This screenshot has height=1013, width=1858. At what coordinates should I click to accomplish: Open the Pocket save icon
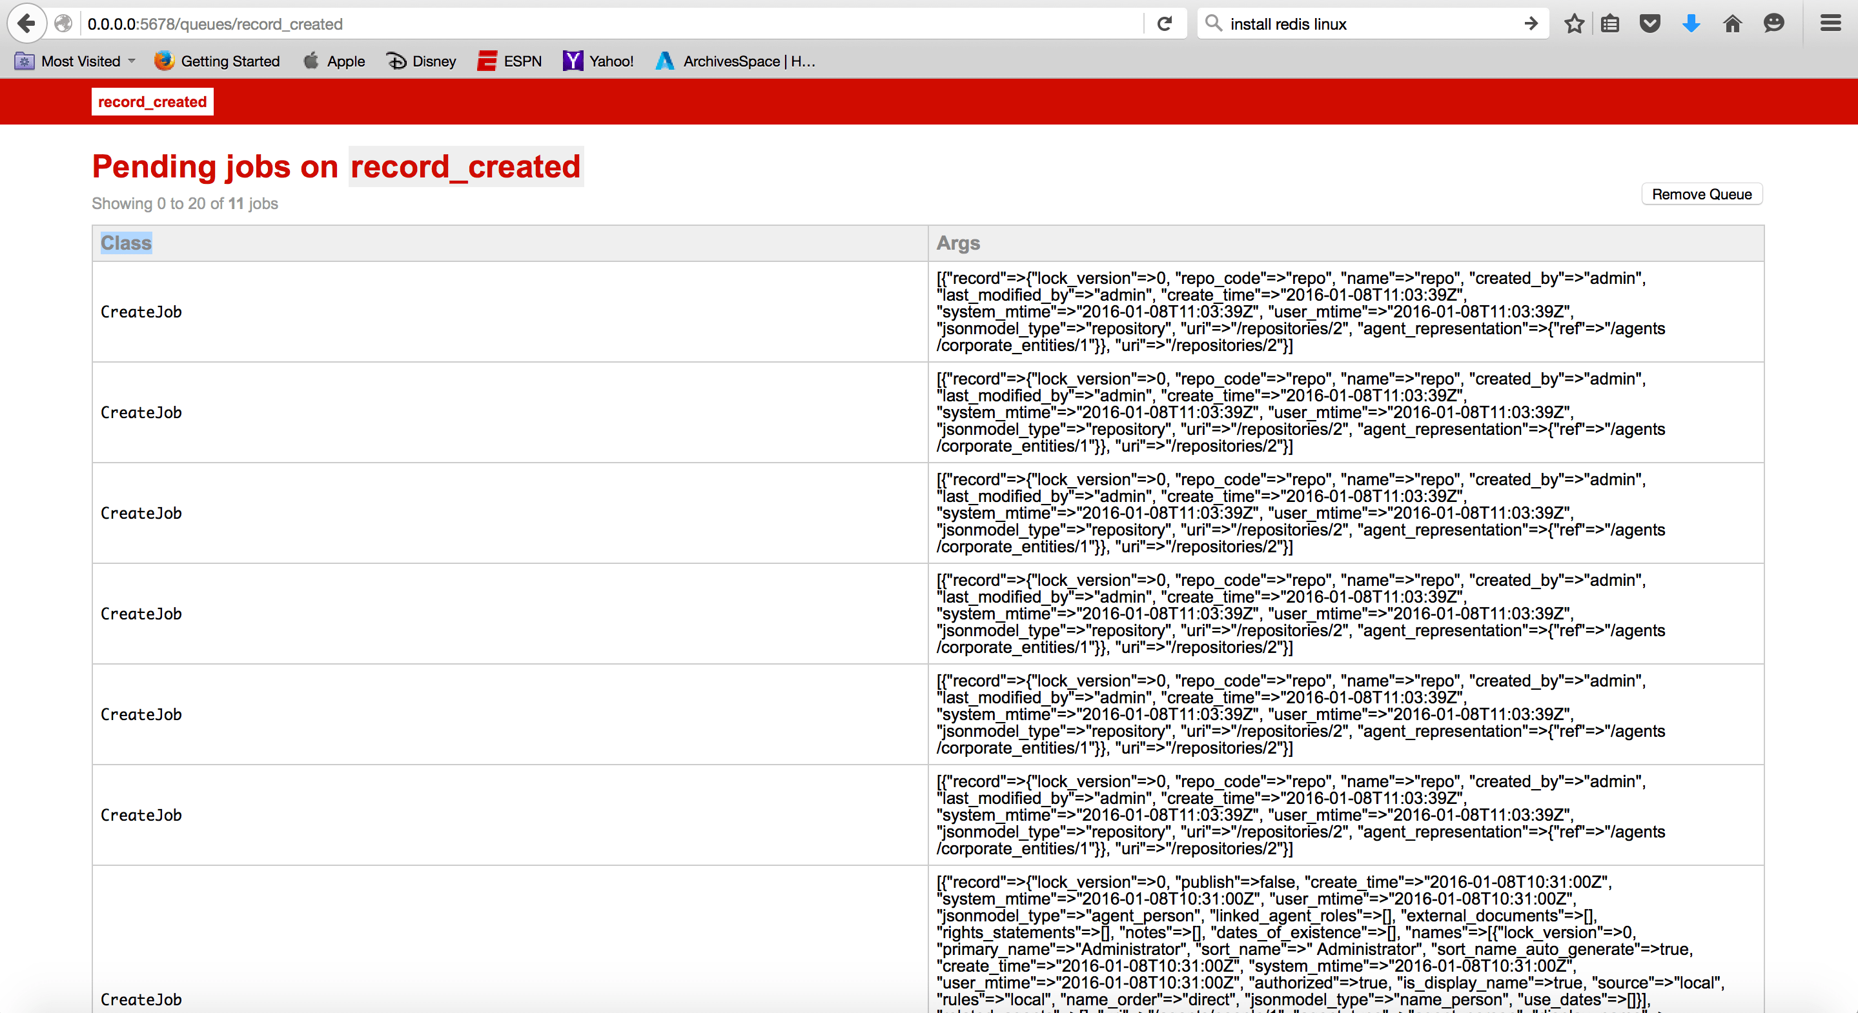click(x=1650, y=23)
